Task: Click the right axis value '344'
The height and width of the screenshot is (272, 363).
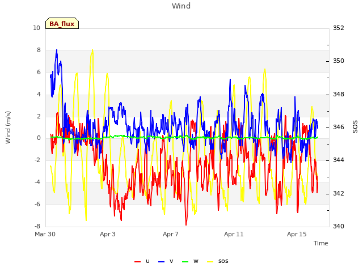Action: click(x=339, y=160)
